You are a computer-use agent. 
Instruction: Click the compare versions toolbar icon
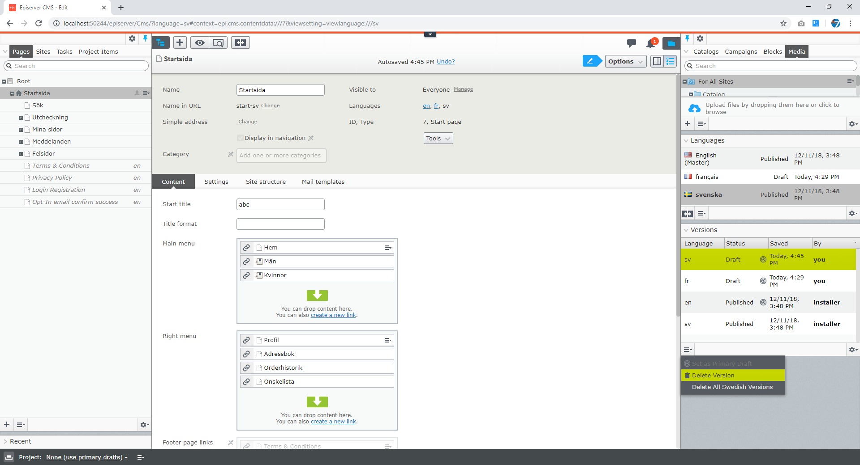[x=241, y=42]
